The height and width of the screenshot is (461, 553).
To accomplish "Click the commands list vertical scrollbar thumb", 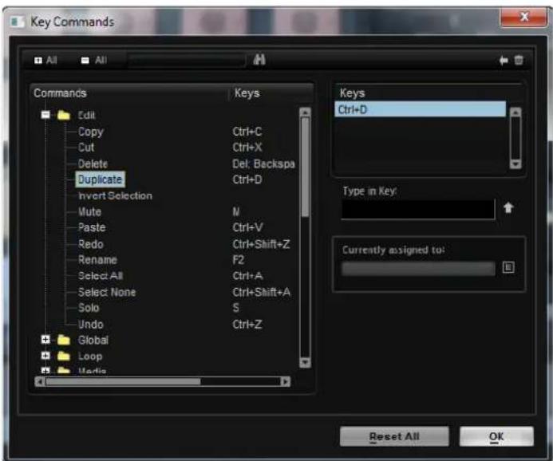I will pos(305,167).
